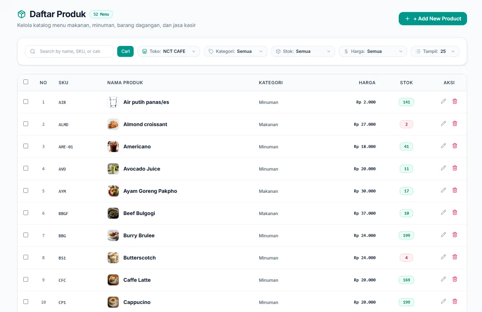Edit the Americano row
The width and height of the screenshot is (482, 312).
443,146
